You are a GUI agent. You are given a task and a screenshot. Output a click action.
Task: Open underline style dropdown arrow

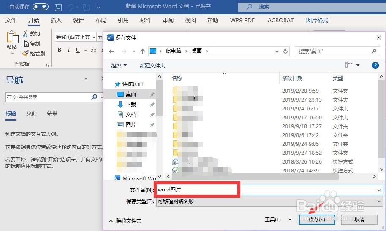pos(85,51)
